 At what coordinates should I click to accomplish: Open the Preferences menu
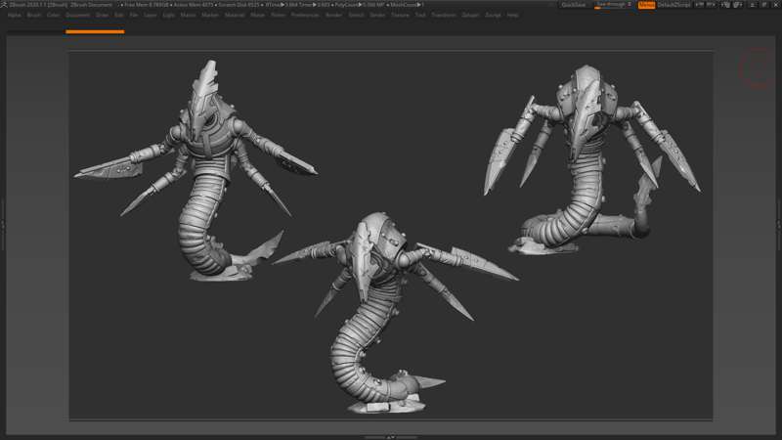click(305, 16)
